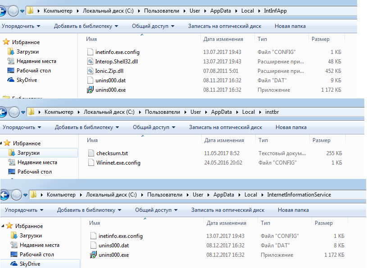Image resolution: width=367 pixels, height=268 pixels.
Task: Open recent pages dropdown in IntInfApp window
Action: (x=22, y=11)
